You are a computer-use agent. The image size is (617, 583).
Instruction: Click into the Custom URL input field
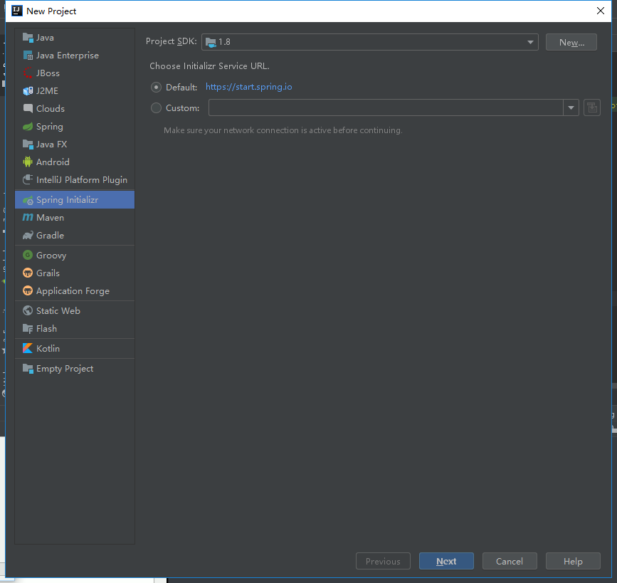(x=386, y=108)
